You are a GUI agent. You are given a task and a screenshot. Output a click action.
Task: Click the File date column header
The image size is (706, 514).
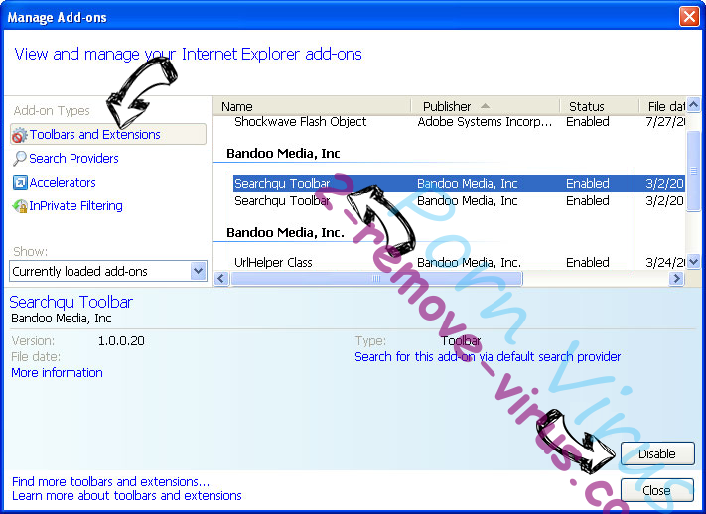pyautogui.click(x=663, y=107)
